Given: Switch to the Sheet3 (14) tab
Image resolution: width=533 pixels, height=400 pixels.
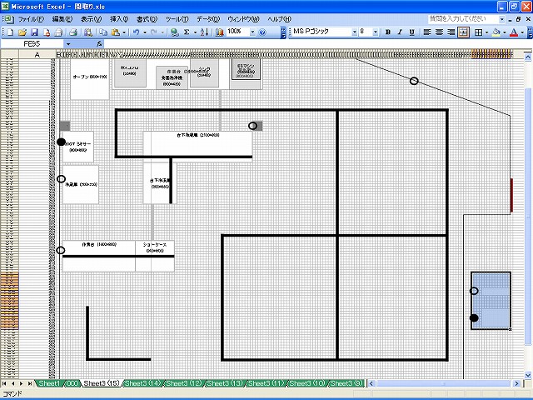Looking at the screenshot, I should pyautogui.click(x=142, y=383).
